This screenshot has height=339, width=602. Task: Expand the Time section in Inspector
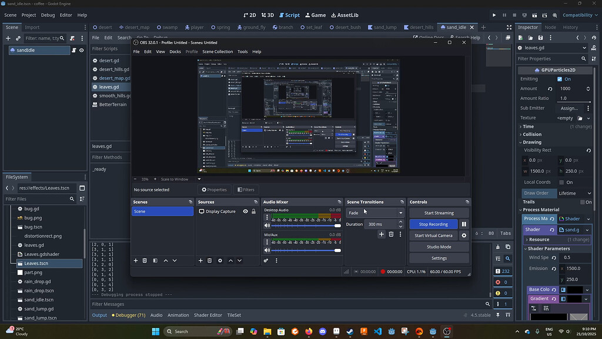tap(529, 127)
